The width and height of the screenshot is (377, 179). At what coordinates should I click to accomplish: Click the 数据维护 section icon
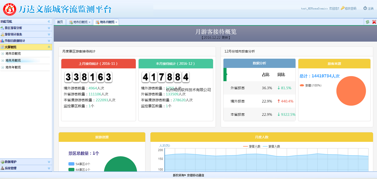[x=2, y=162]
